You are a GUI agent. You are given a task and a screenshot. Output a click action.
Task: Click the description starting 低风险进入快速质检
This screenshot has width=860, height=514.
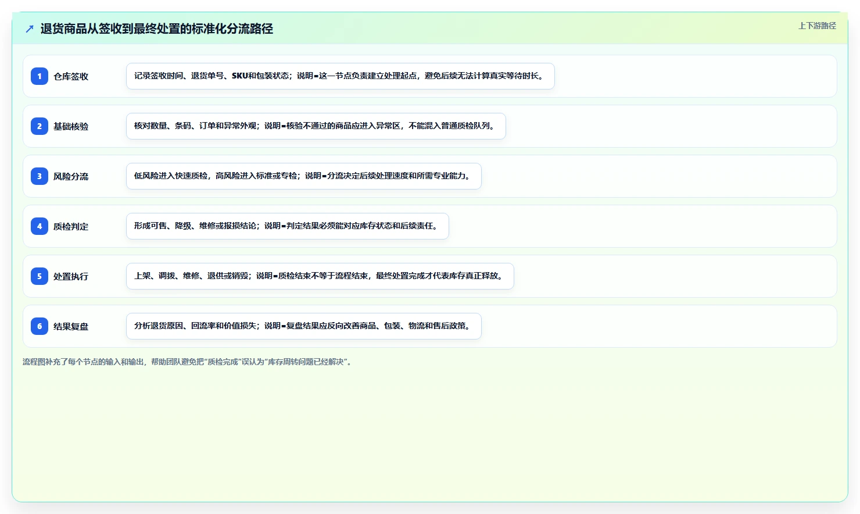(304, 176)
